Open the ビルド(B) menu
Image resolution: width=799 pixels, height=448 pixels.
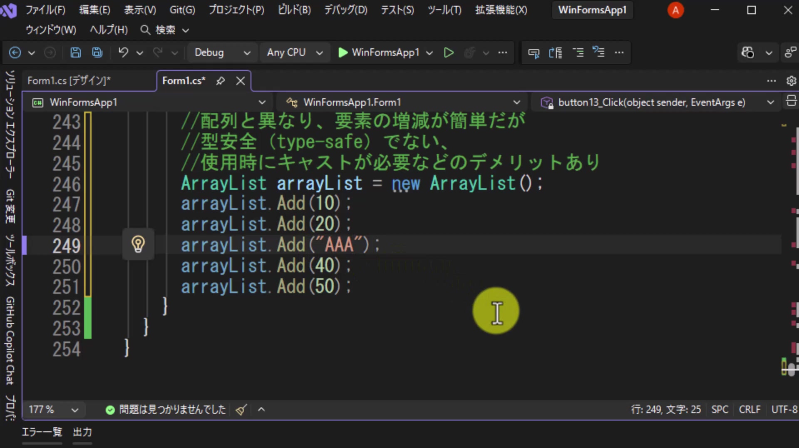click(x=294, y=10)
